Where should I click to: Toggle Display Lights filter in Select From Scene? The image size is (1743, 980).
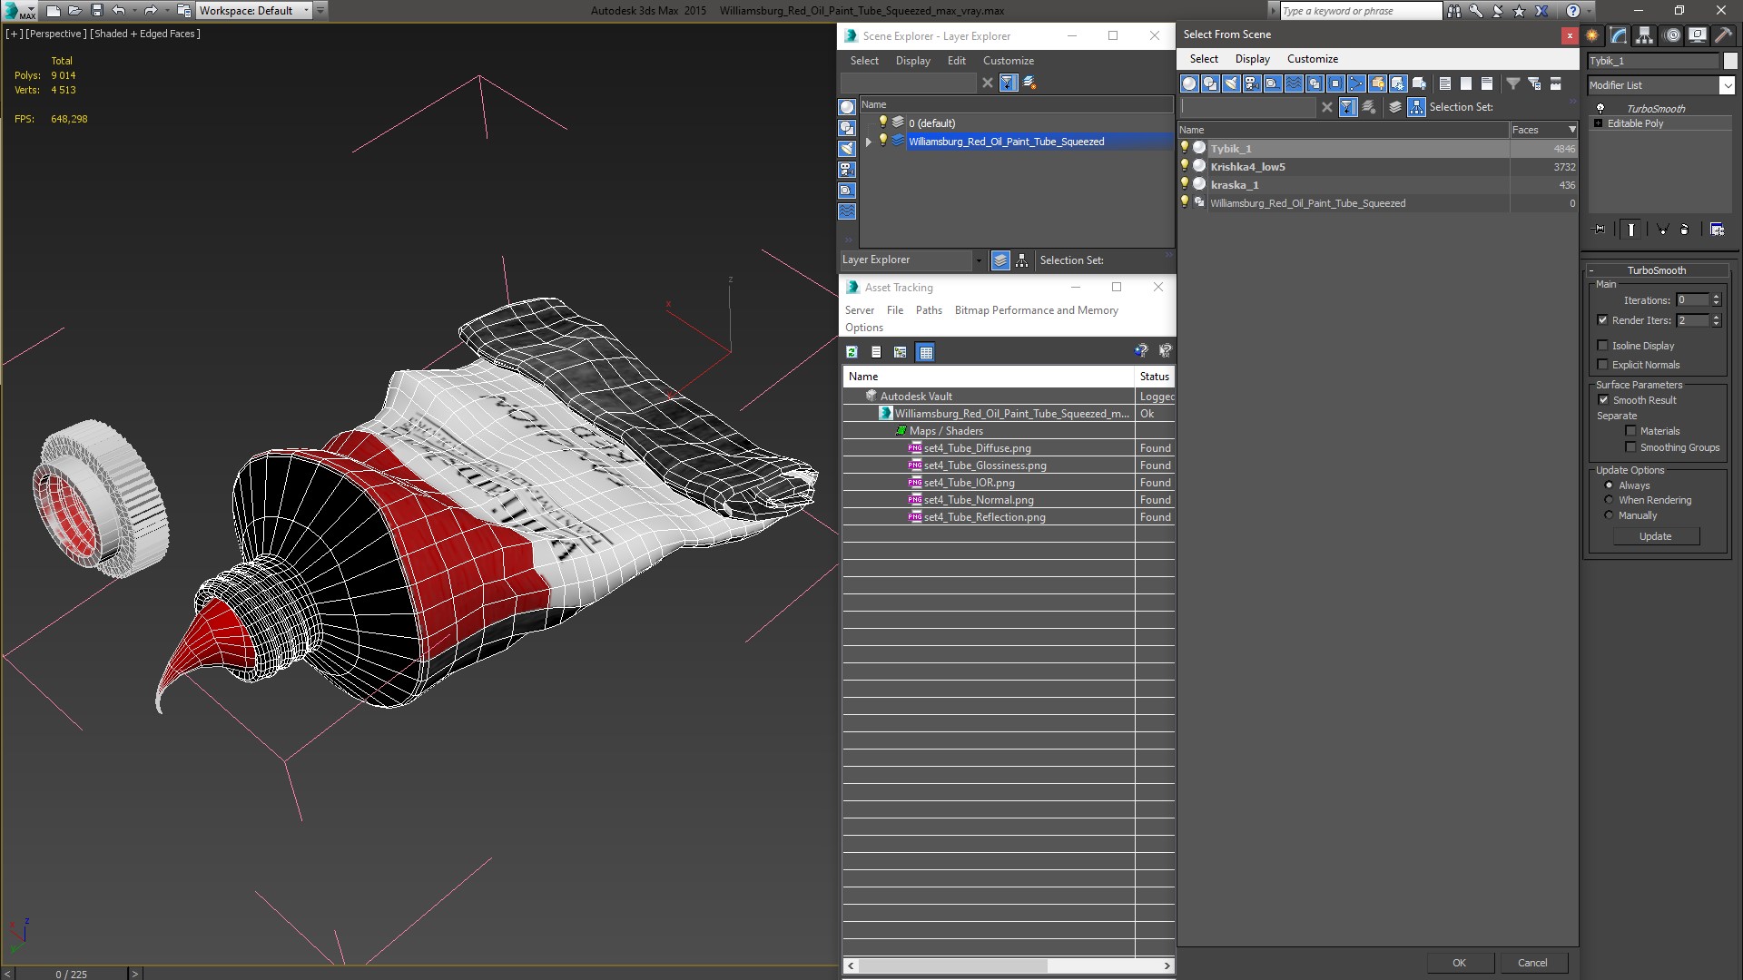tap(1231, 83)
